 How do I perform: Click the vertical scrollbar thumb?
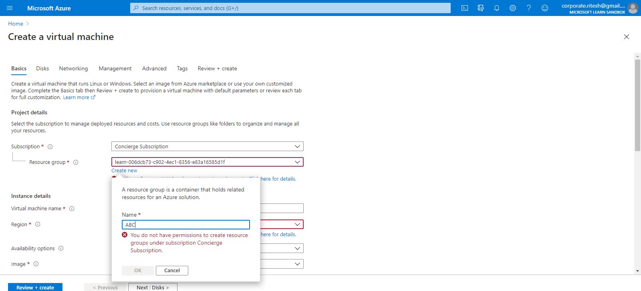pos(637,106)
